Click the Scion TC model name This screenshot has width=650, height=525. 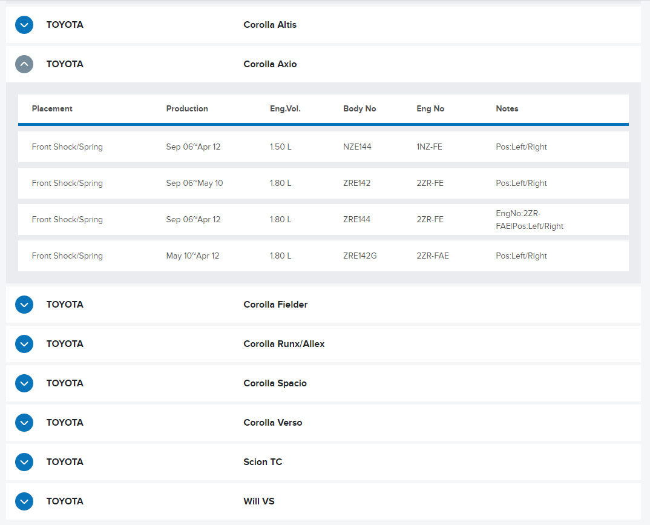click(263, 462)
